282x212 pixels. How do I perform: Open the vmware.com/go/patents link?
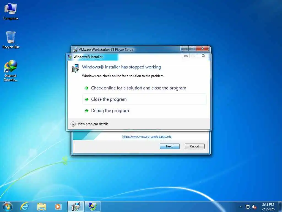147,137
